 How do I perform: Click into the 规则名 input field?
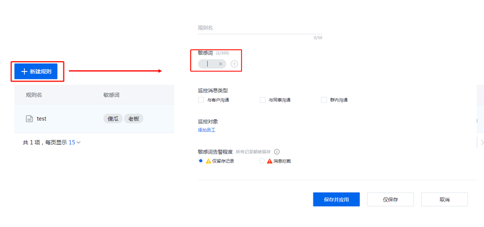click(260, 28)
